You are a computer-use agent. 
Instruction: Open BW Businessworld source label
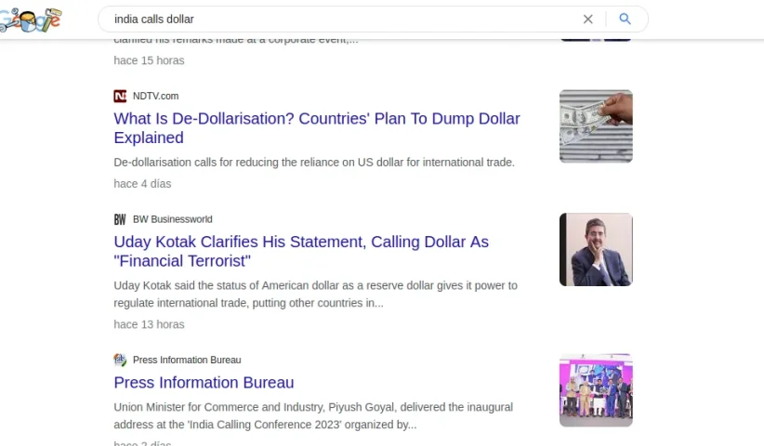173,219
